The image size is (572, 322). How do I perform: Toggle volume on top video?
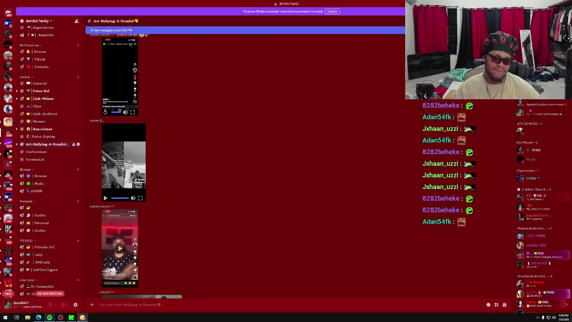point(125,112)
